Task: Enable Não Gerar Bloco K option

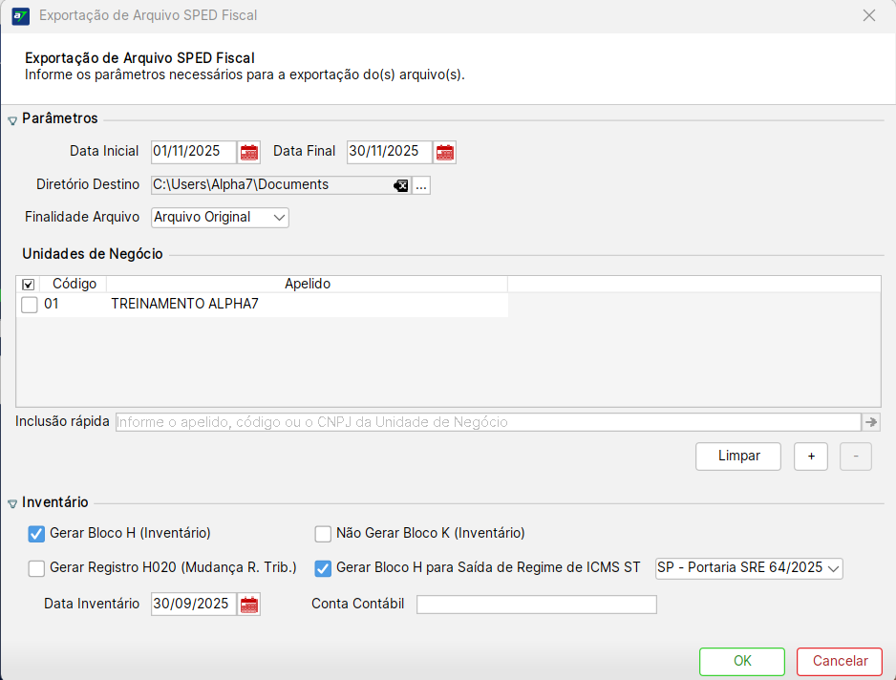Action: (x=323, y=534)
